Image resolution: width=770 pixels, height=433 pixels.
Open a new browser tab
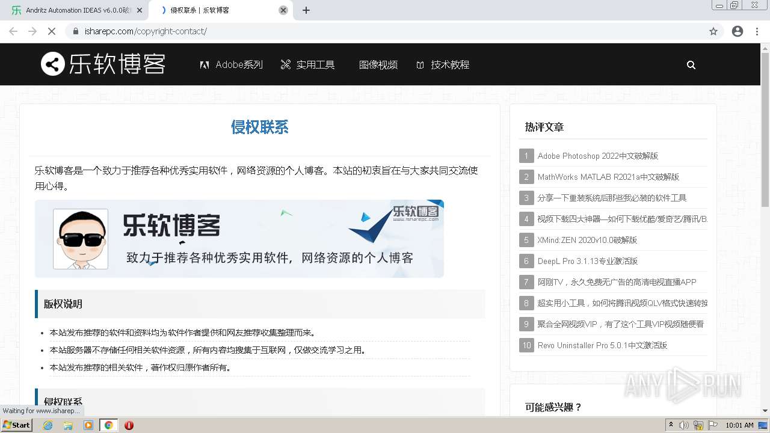(x=306, y=10)
